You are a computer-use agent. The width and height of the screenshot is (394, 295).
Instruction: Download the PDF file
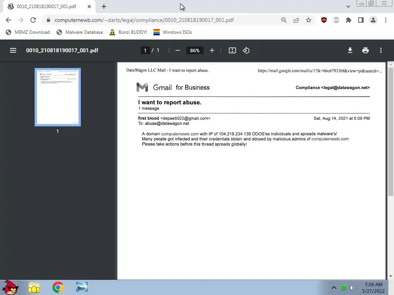[350, 50]
